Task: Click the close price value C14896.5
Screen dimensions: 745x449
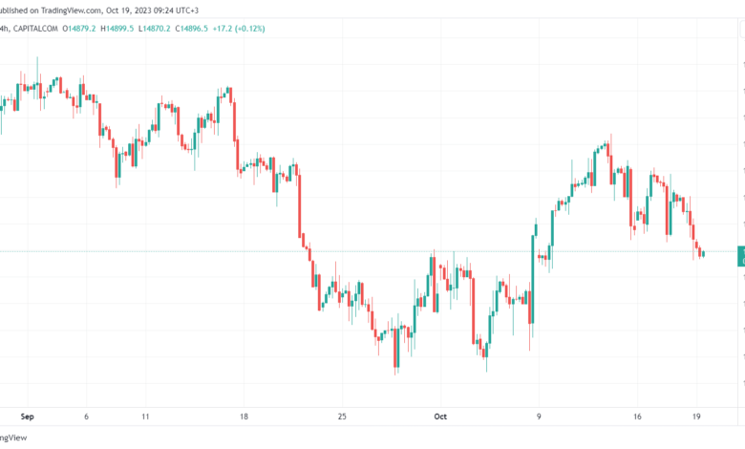Action: point(191,29)
